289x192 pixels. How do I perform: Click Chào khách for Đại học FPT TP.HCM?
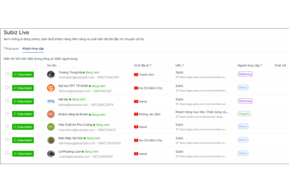click(23, 88)
